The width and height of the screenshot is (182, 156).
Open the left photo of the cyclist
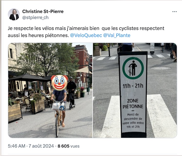pyautogui.click(x=50, y=90)
